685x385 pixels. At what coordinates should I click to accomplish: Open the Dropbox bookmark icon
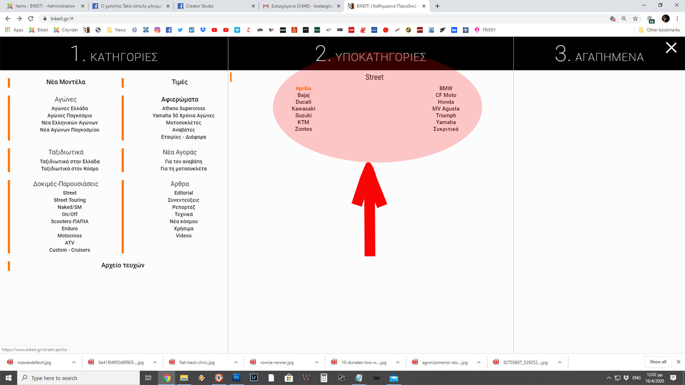[203, 30]
